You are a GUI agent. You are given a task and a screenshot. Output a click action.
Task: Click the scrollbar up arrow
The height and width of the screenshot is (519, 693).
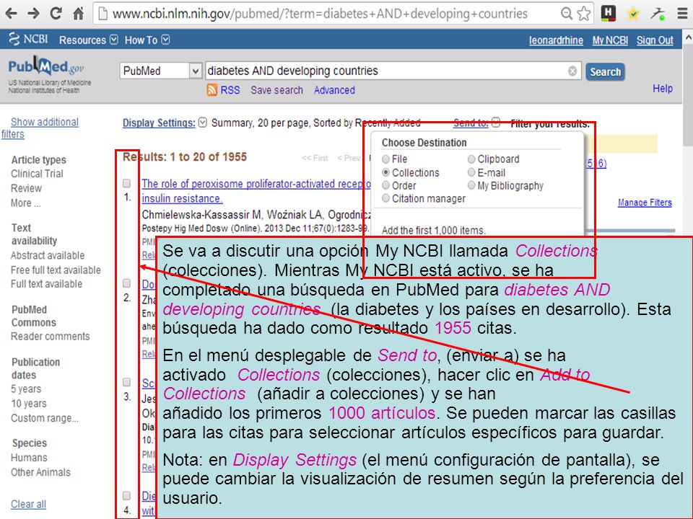pos(688,37)
